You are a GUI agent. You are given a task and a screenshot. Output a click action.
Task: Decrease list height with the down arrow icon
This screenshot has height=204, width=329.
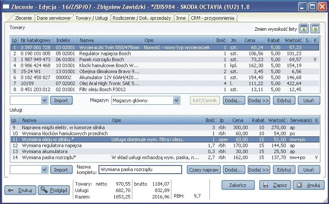click(x=304, y=29)
